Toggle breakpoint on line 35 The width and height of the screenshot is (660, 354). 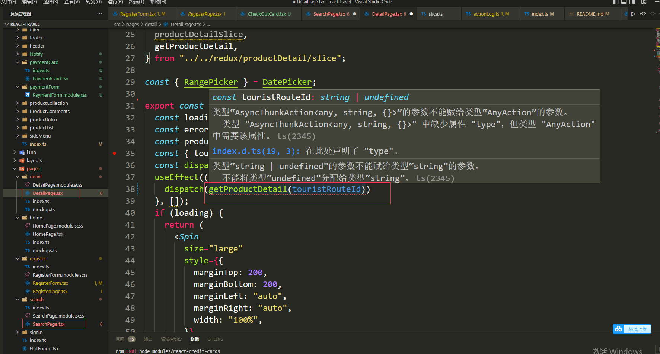115,153
